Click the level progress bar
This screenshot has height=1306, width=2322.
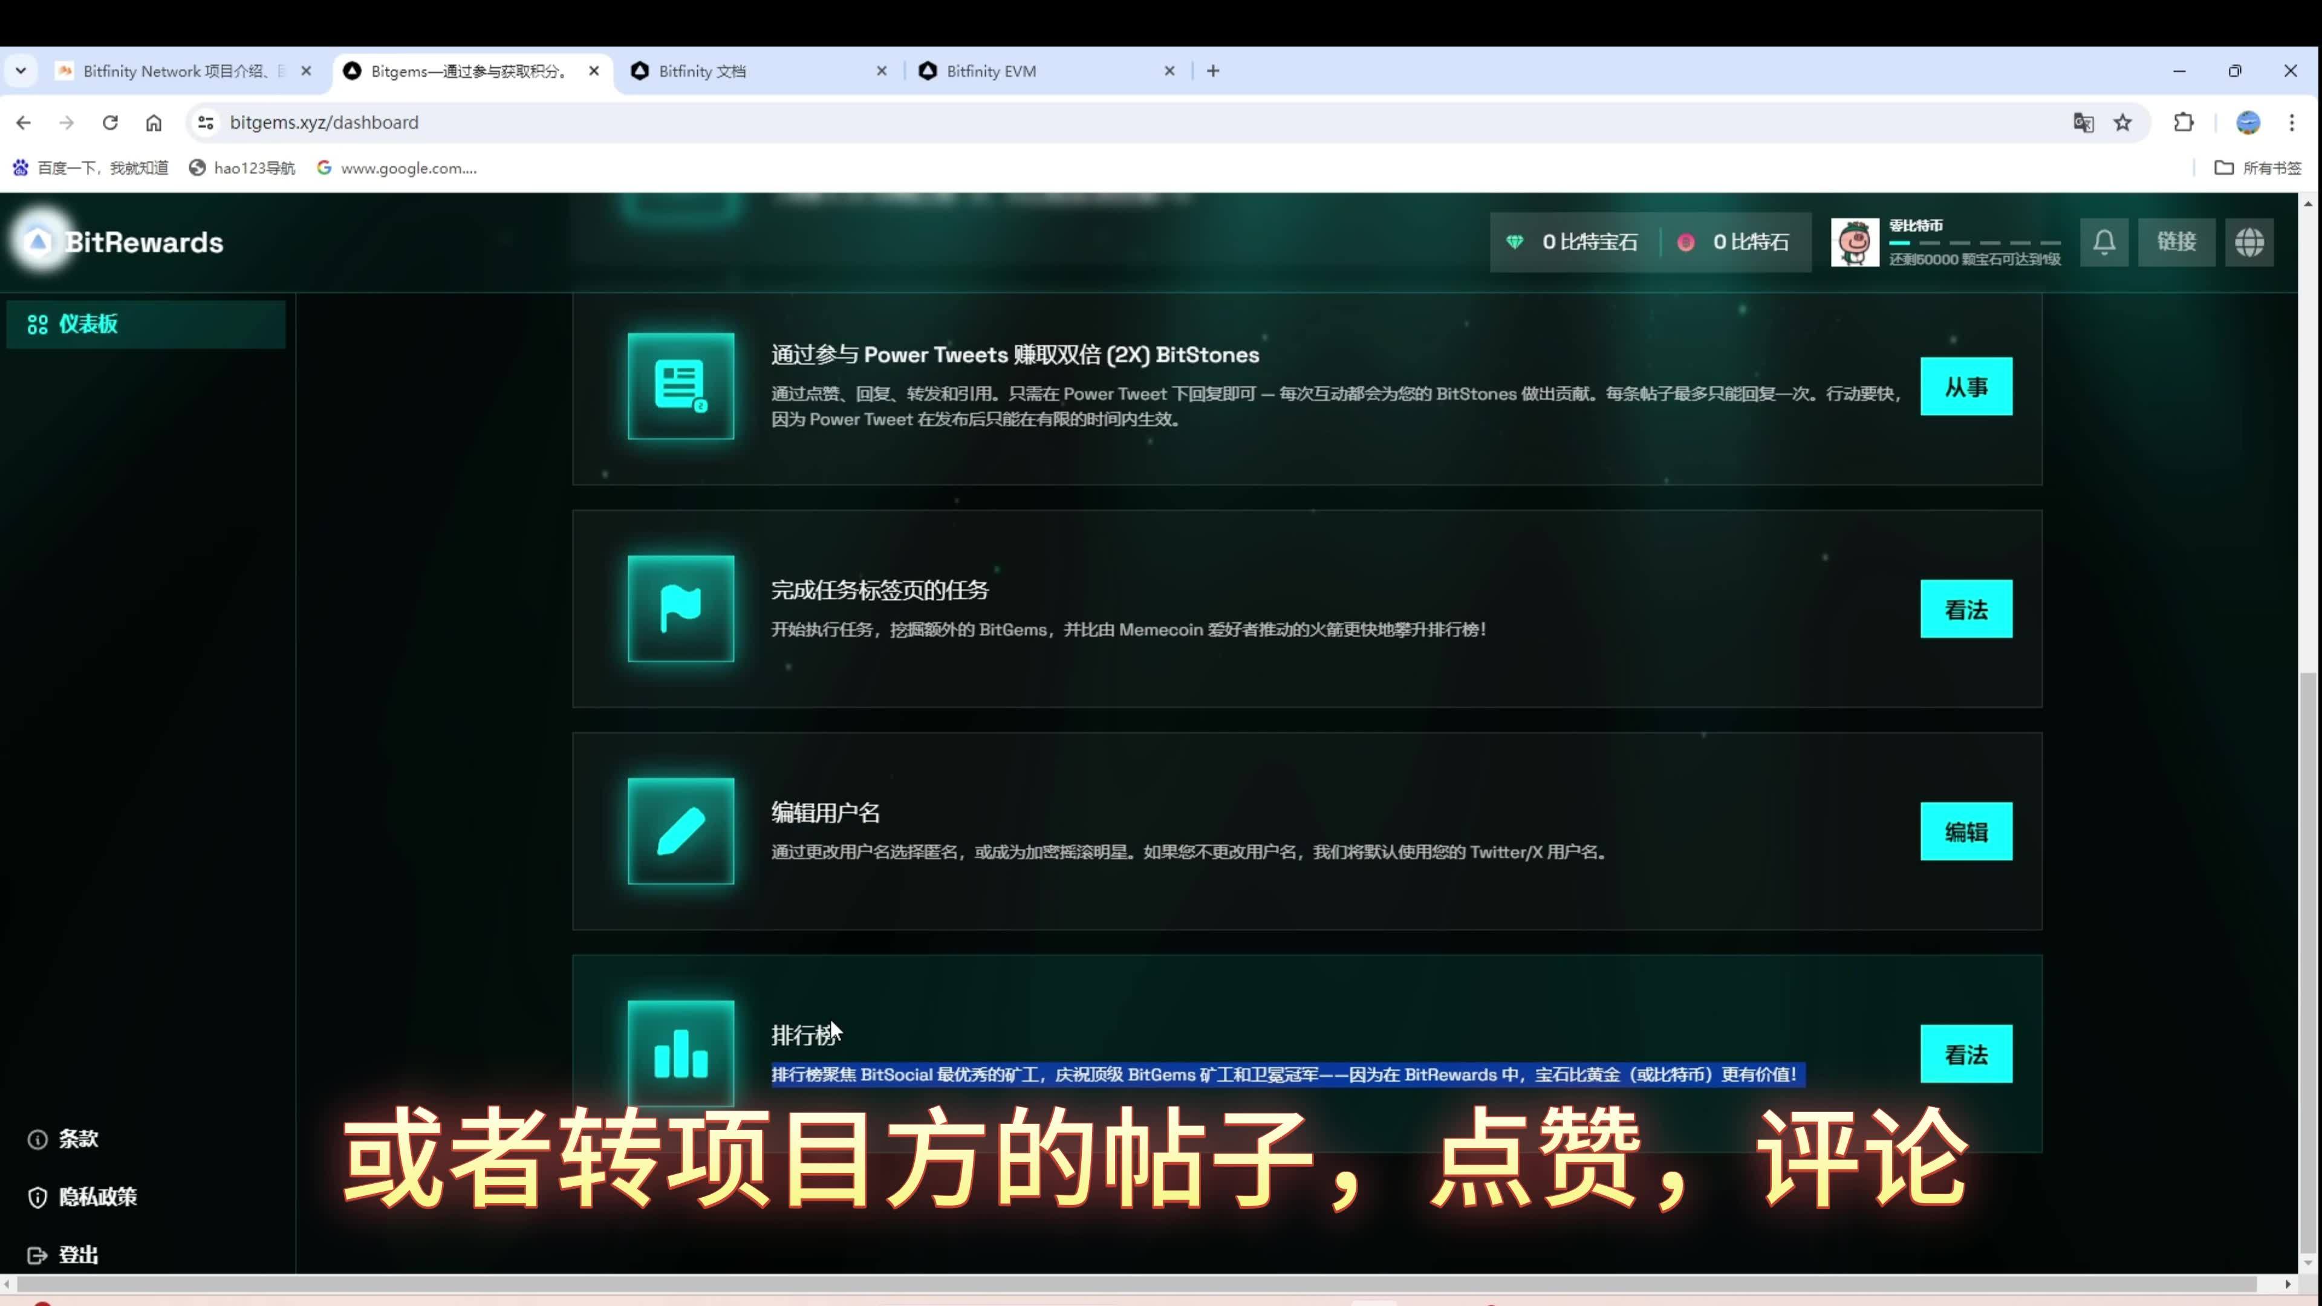(1974, 242)
